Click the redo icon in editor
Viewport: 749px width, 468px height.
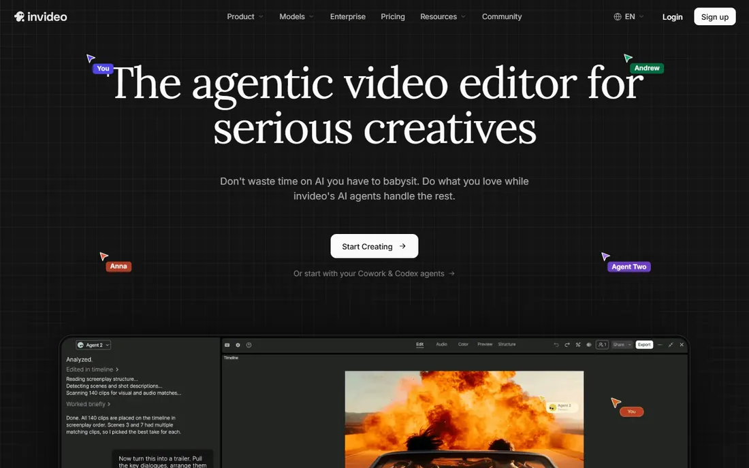[567, 345]
